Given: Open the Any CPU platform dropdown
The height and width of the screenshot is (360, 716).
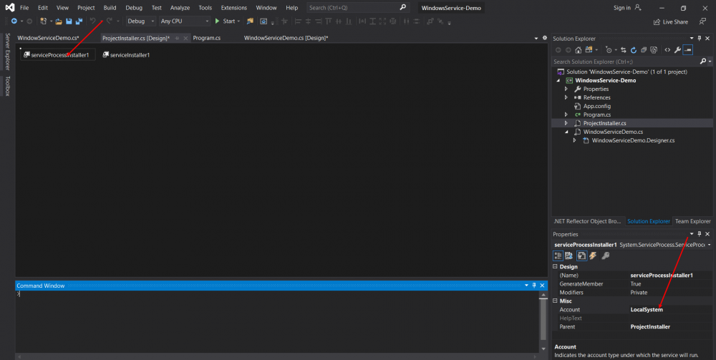Looking at the screenshot, I should pos(185,21).
